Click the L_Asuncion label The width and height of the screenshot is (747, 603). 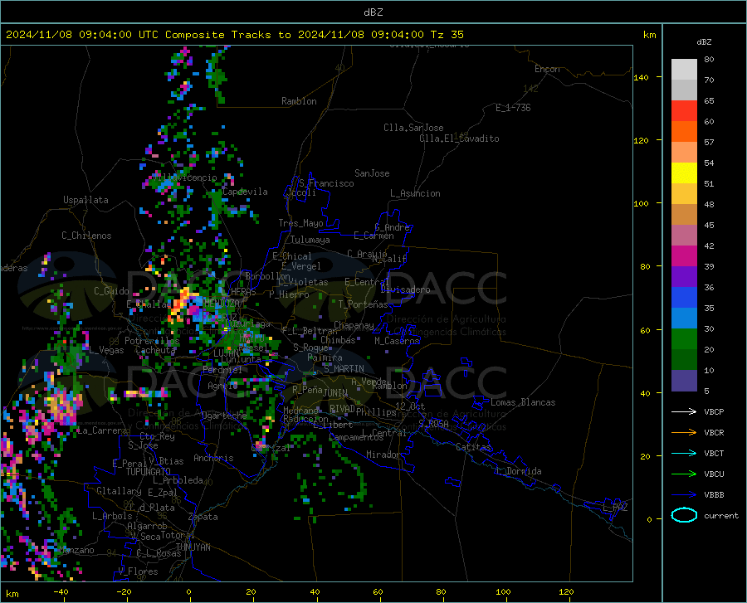coord(415,193)
